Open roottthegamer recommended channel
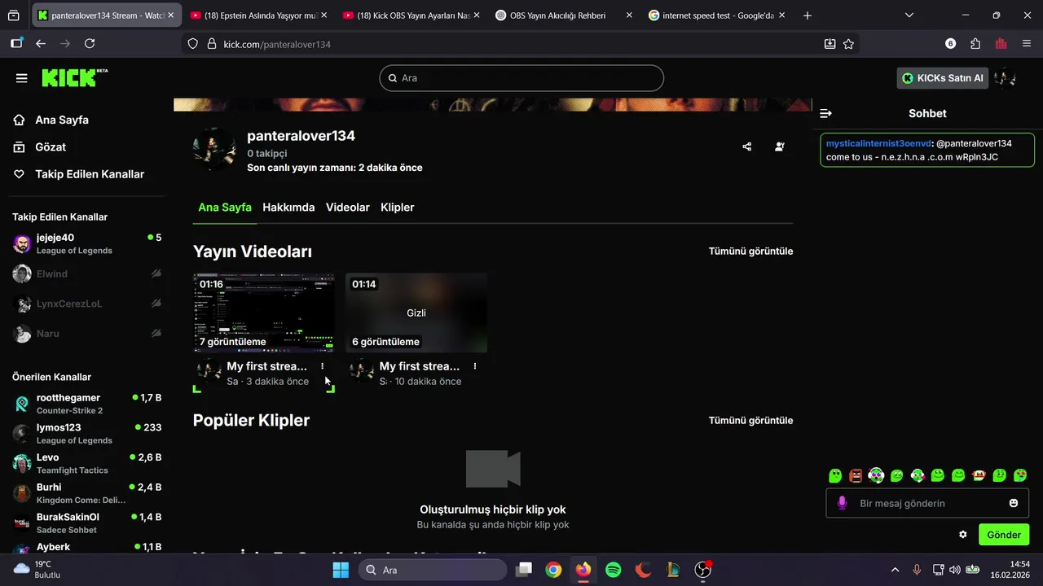The image size is (1043, 586). click(87, 404)
